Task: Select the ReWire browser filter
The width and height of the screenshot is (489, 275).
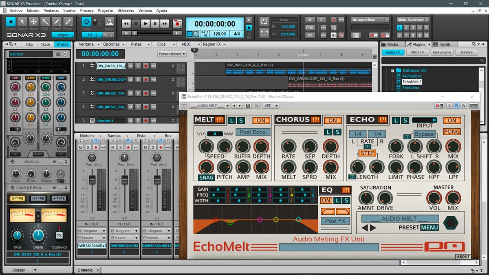Action: pos(467,52)
